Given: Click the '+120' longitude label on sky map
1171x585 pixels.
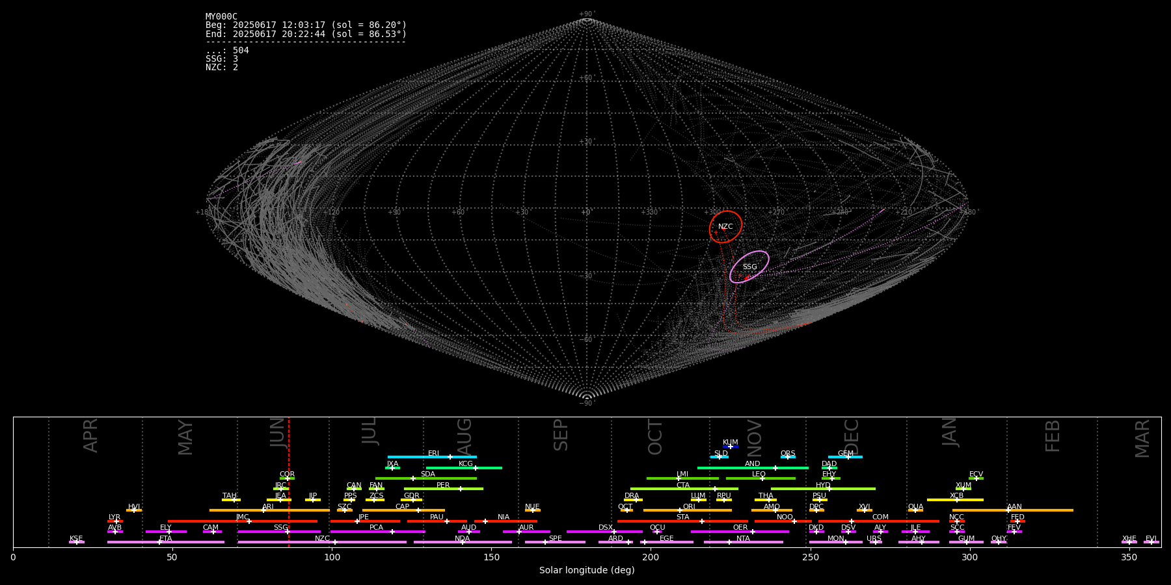Looking at the screenshot, I should 331,212.
